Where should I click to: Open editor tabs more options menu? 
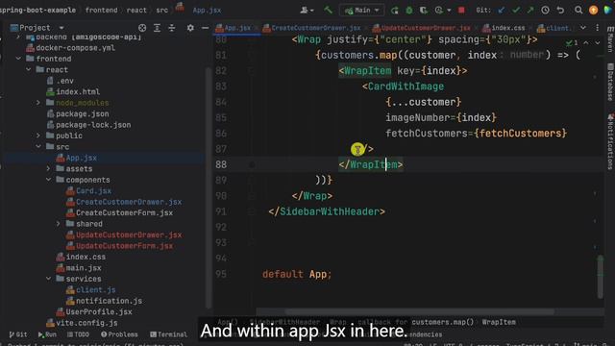click(598, 28)
